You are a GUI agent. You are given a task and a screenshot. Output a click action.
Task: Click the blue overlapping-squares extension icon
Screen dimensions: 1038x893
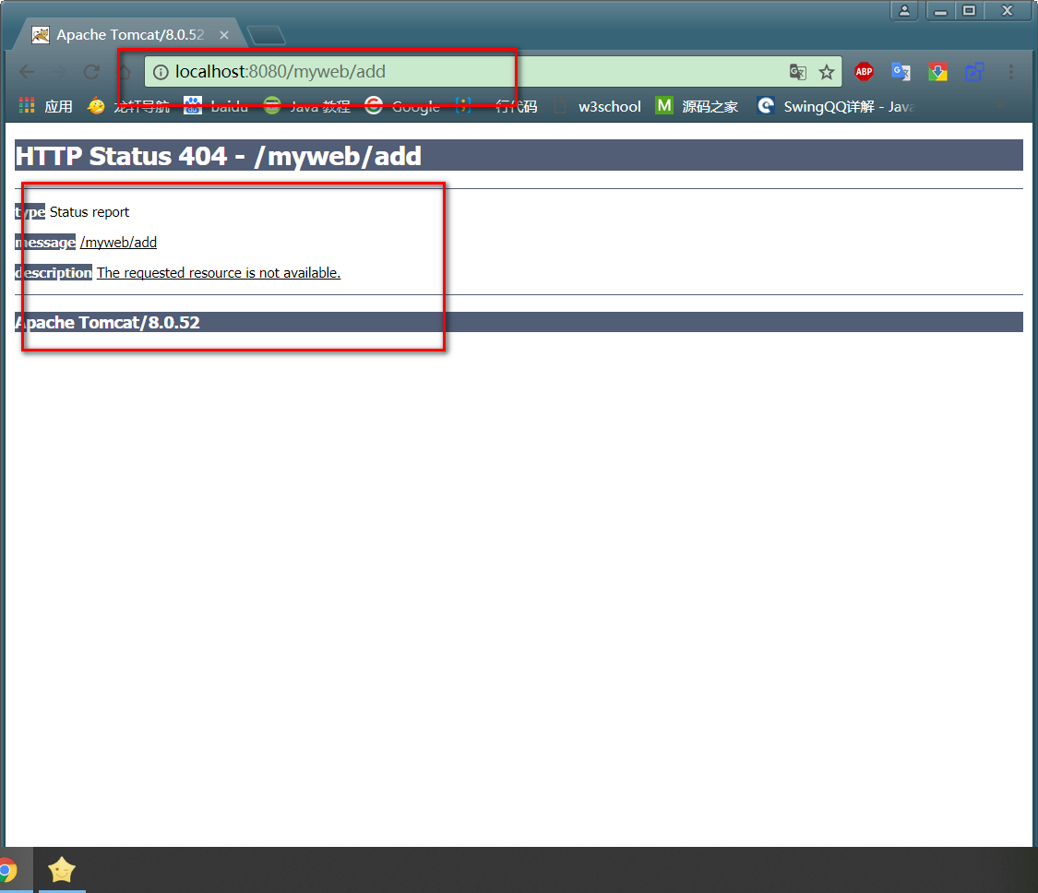[x=974, y=71]
